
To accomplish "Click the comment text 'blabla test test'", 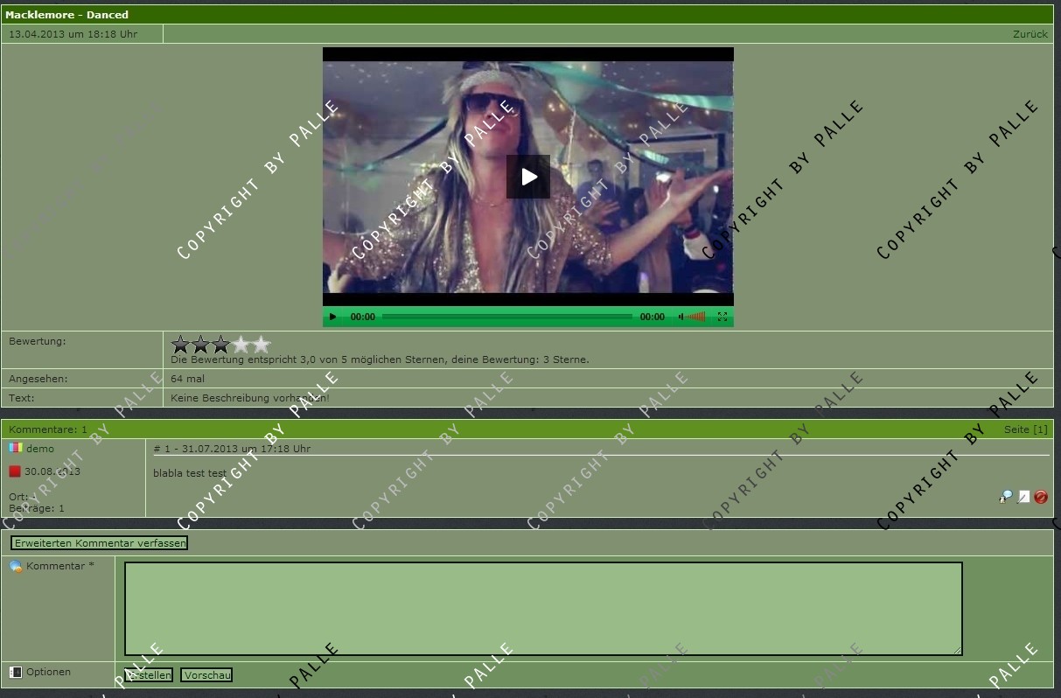I will pos(190,473).
